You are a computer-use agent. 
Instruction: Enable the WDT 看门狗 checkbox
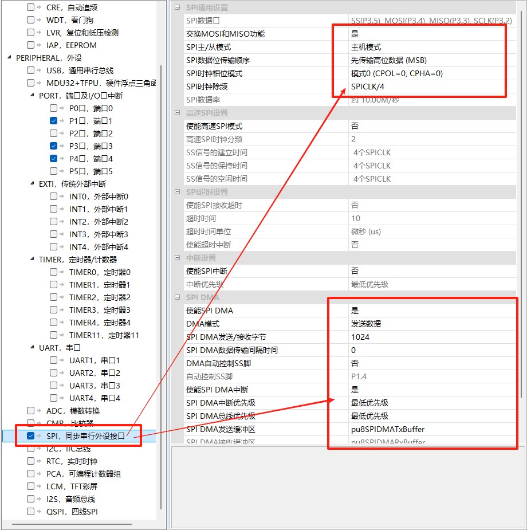tap(30, 19)
